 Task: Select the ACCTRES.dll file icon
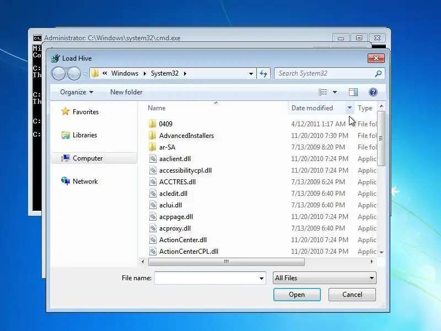(153, 182)
